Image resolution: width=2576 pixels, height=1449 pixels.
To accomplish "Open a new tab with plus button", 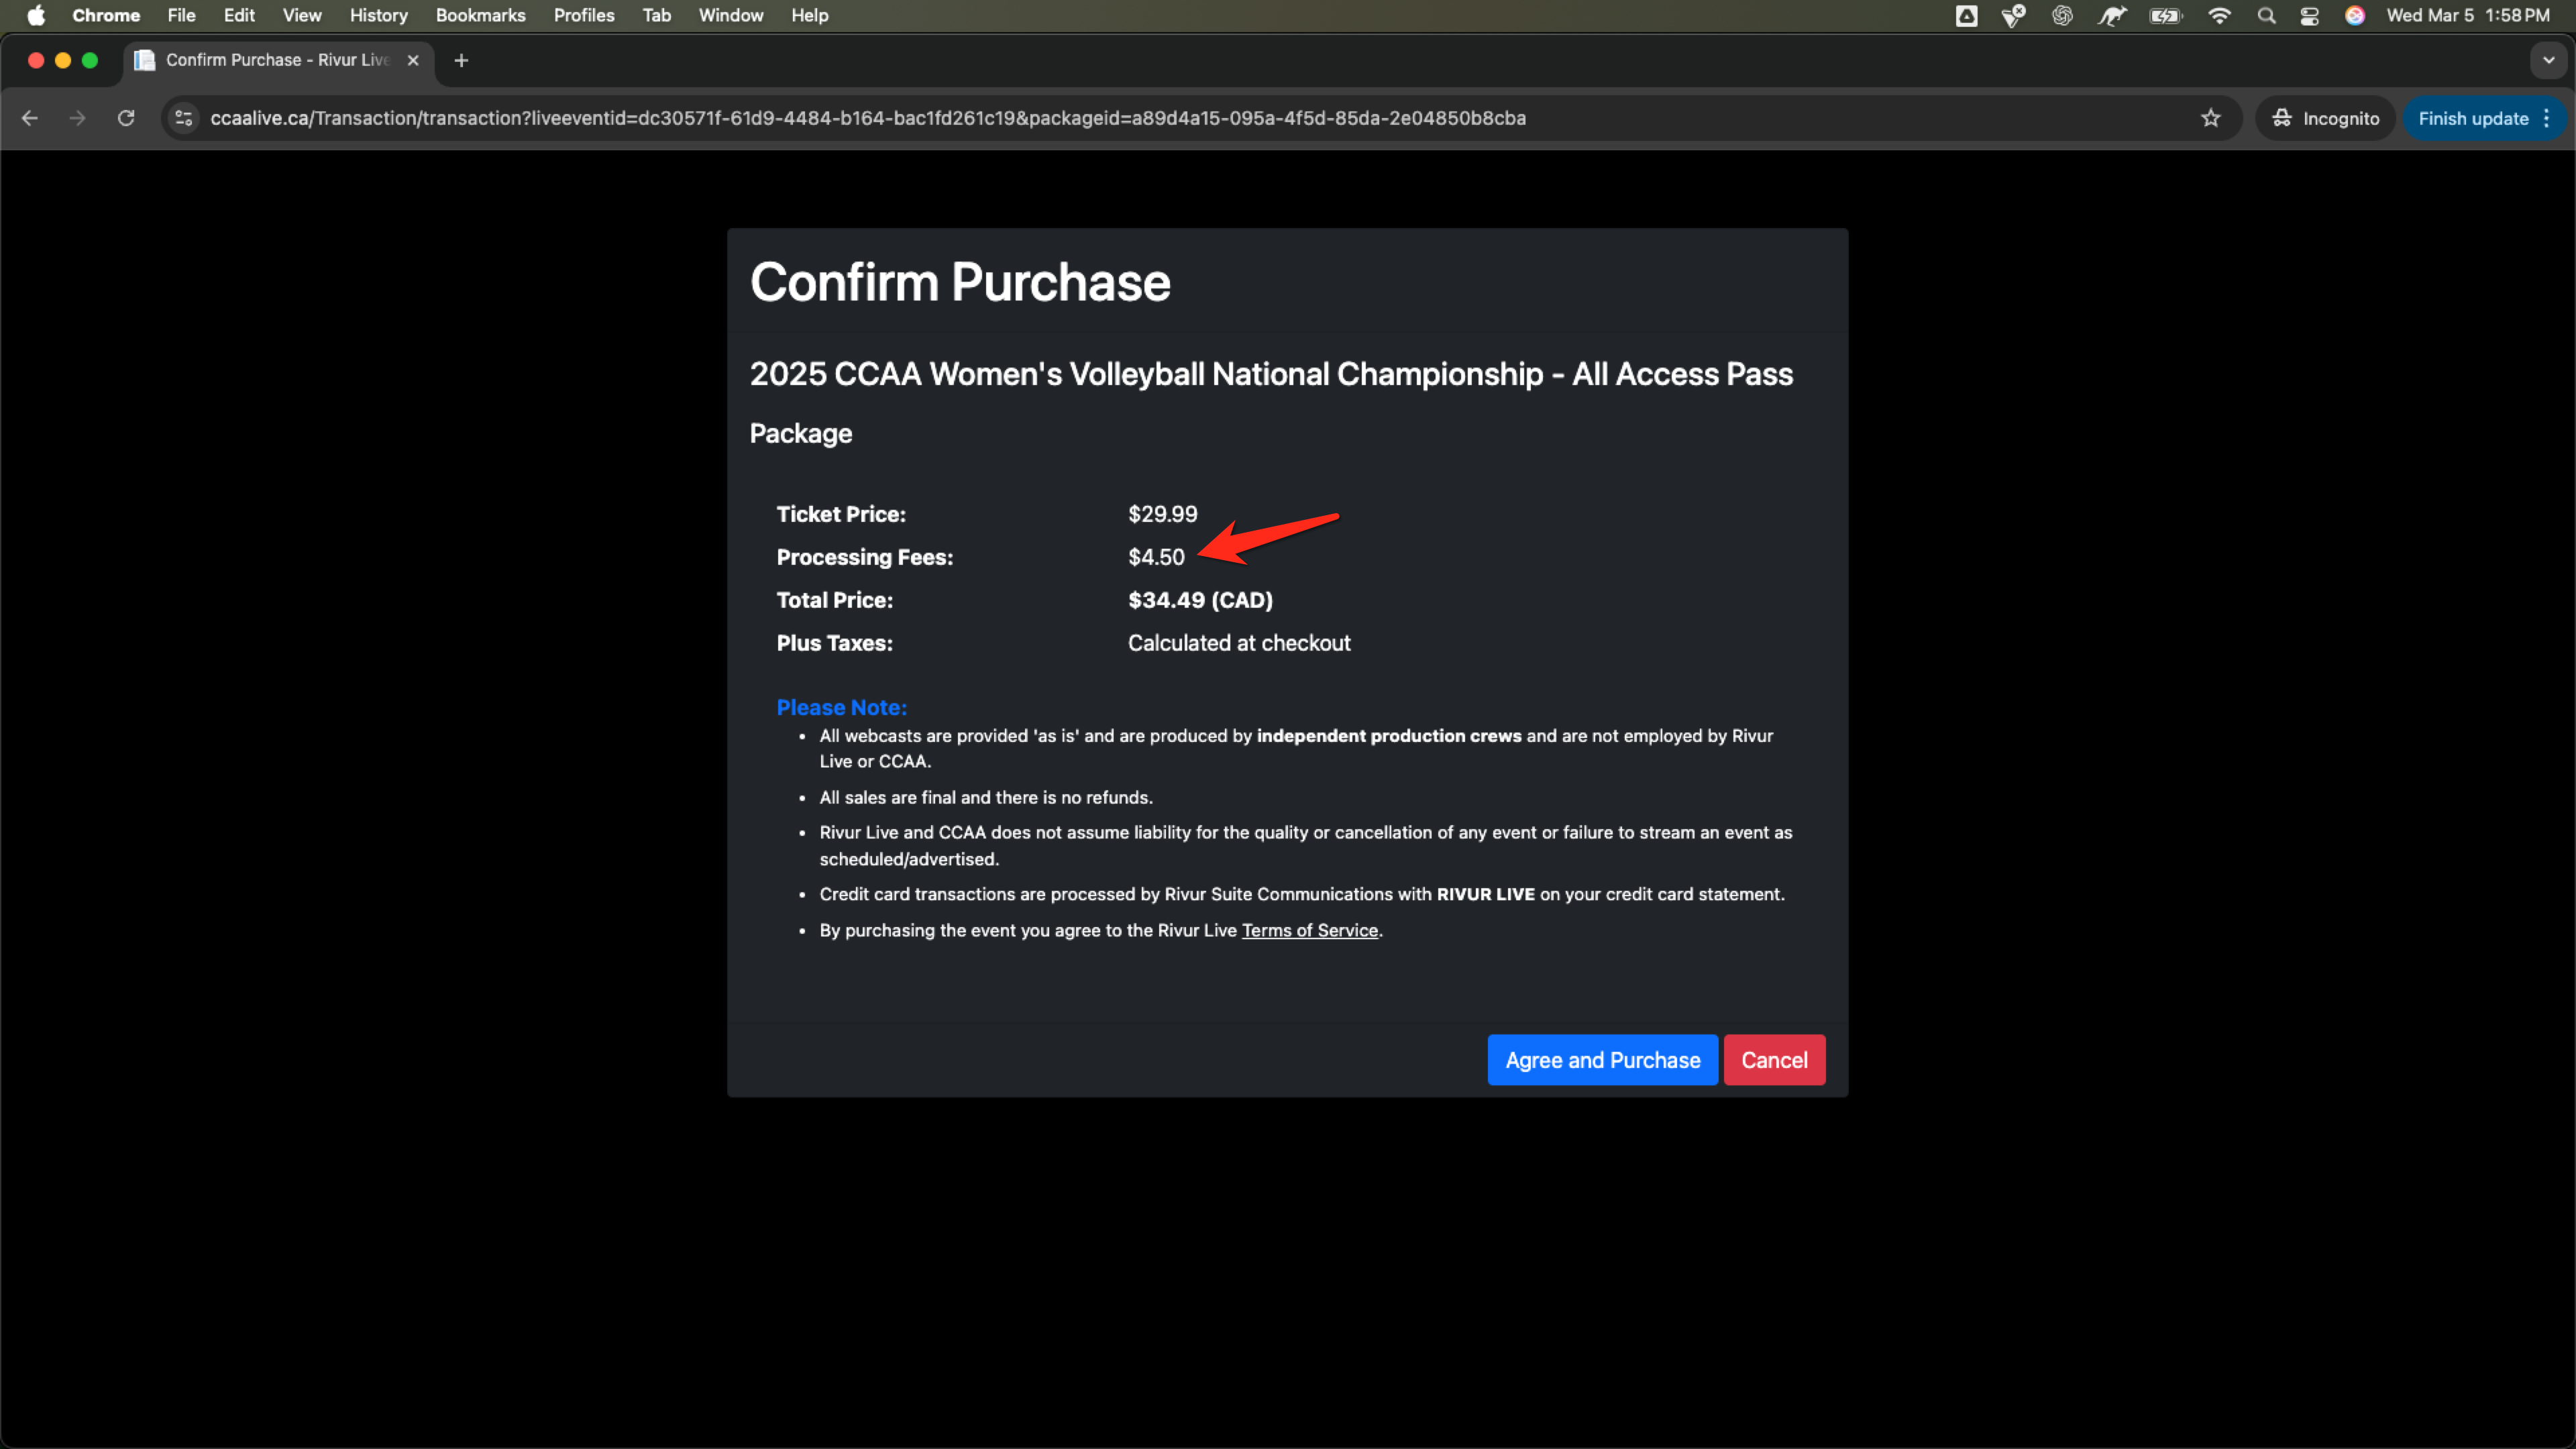I will click(x=461, y=60).
